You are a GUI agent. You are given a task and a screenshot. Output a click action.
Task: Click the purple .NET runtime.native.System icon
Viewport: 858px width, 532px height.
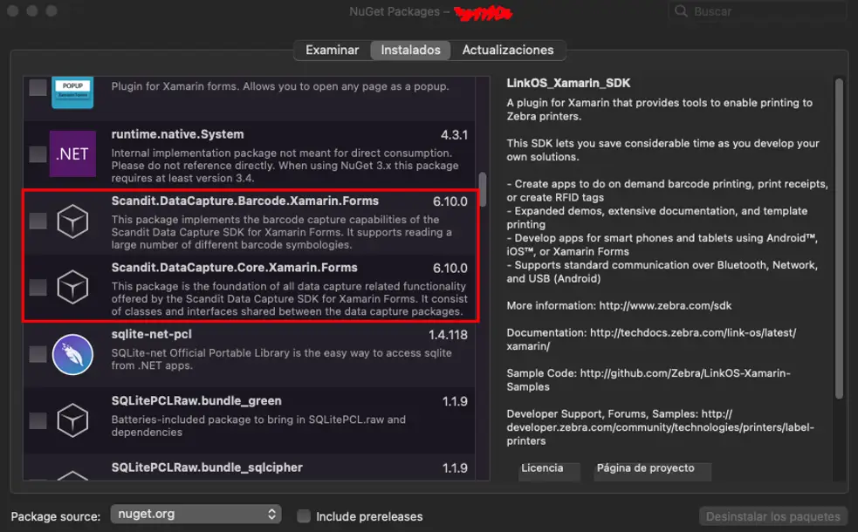[72, 154]
